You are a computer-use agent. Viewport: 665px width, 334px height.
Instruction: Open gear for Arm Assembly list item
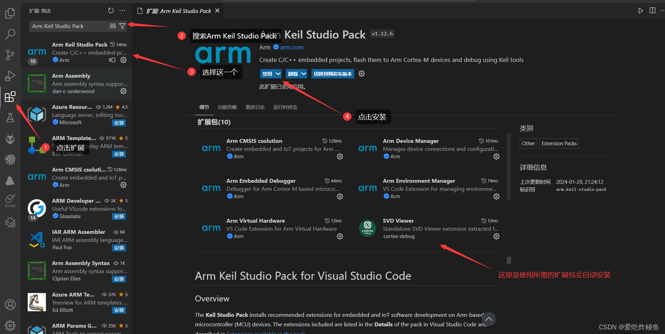pos(123,91)
